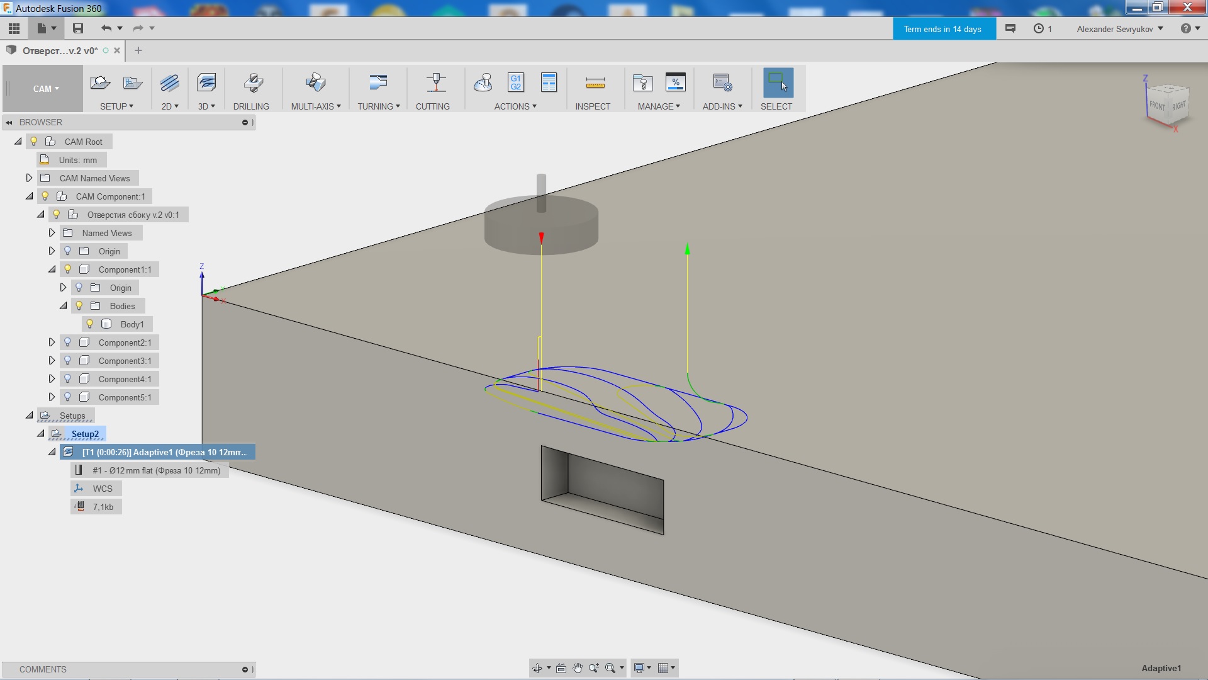Click the Cutting tool icon
Image resolution: width=1208 pixels, height=680 pixels.
pos(435,82)
